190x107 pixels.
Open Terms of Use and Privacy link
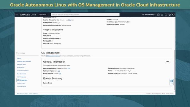[22, 94]
